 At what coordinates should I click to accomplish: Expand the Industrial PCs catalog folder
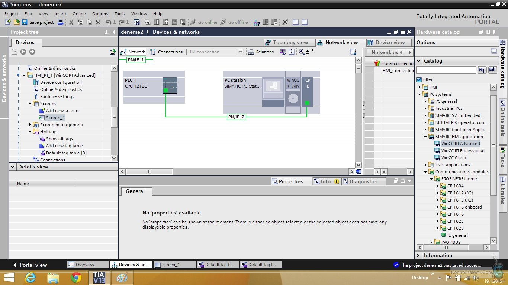[425, 108]
